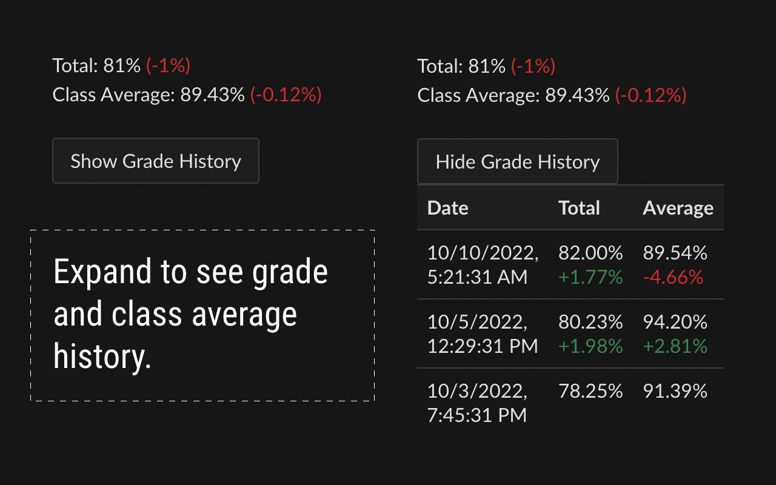Click the Hide Grade History button
The width and height of the screenshot is (776, 485).
coord(518,161)
